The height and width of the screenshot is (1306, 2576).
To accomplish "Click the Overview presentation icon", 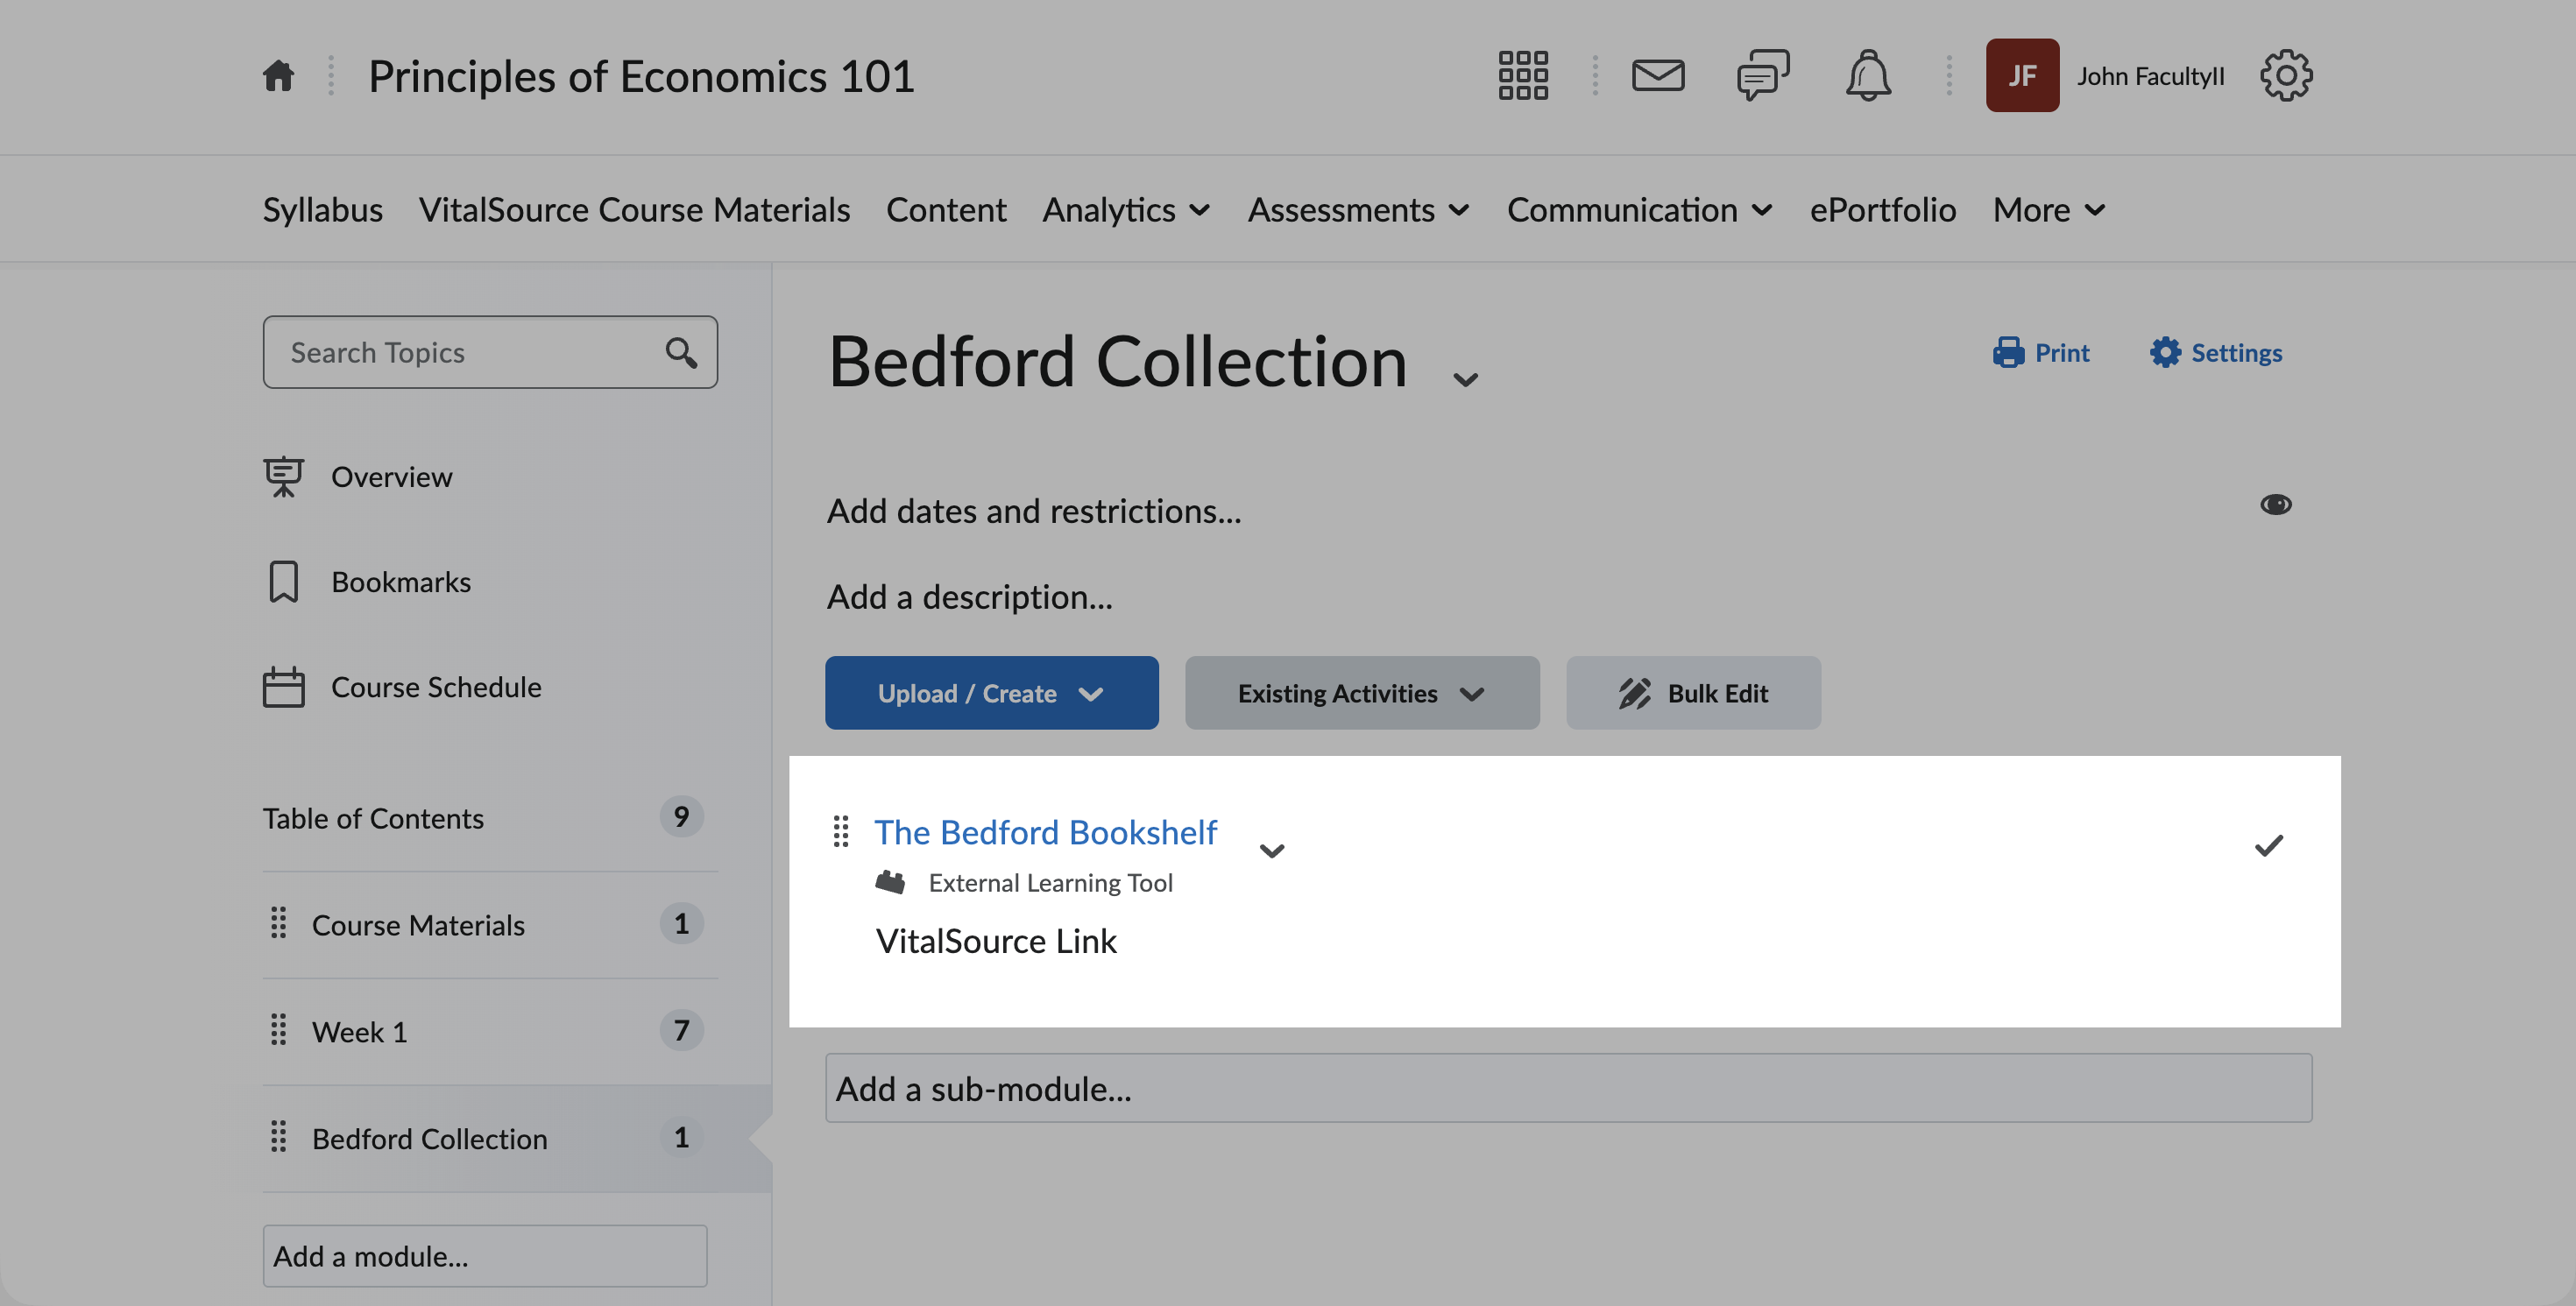I will click(x=284, y=477).
